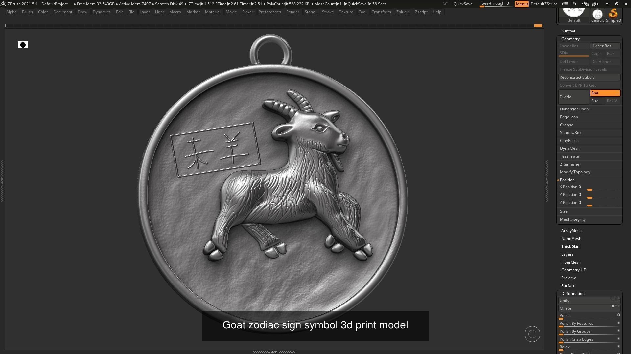Toggle the Polish By Features mode dot
Viewport: 631px width, 354px height.
[x=619, y=323]
